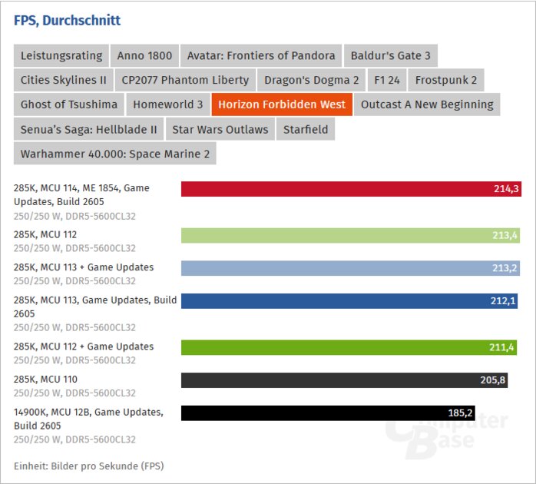
Task: Click the label '14900K, MCU 12B, Game Updates, Build 2605'
Action: click(88, 419)
